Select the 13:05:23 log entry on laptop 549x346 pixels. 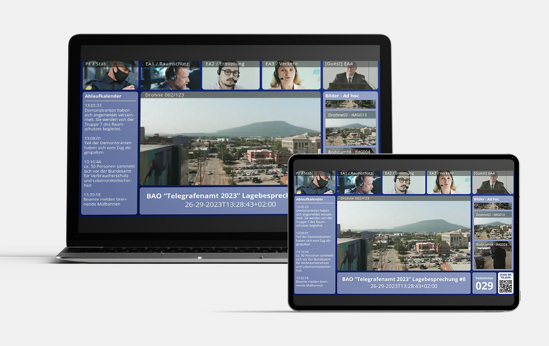click(x=109, y=118)
